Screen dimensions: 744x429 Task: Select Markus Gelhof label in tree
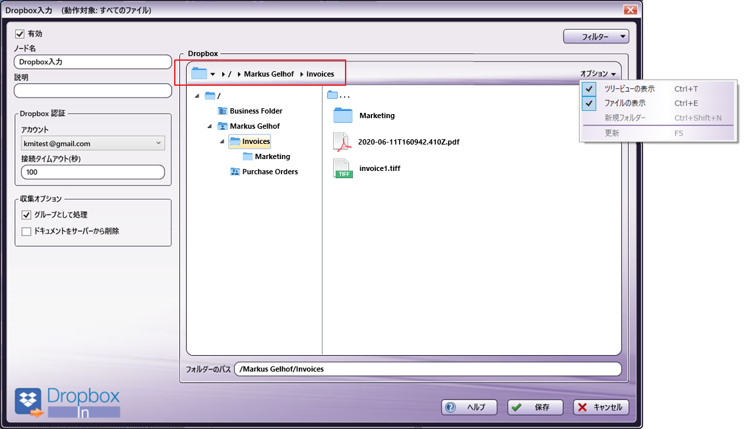(x=255, y=126)
